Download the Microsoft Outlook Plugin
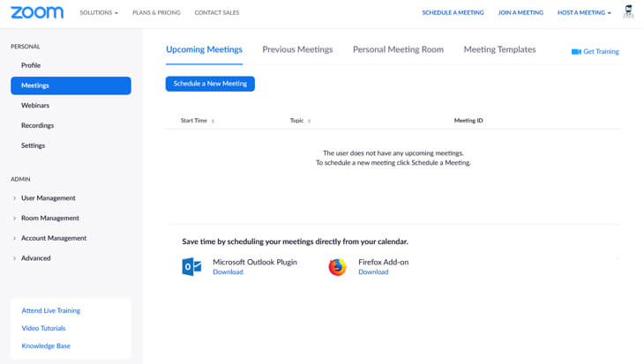The image size is (644, 364). [228, 272]
